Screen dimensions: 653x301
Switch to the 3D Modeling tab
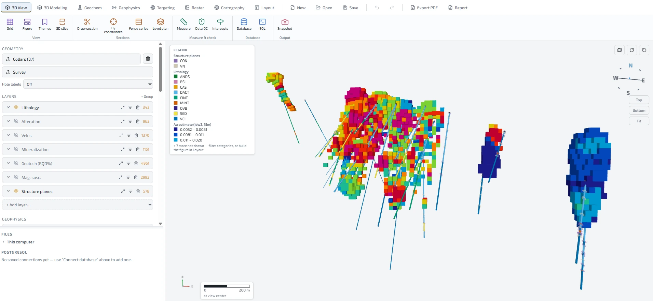point(52,7)
